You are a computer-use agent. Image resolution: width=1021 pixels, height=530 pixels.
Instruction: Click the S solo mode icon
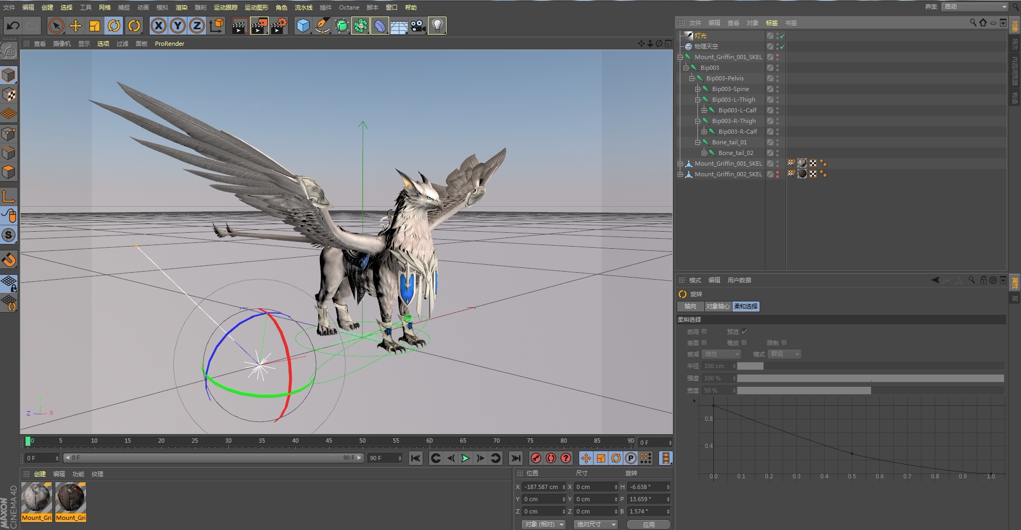[9, 235]
